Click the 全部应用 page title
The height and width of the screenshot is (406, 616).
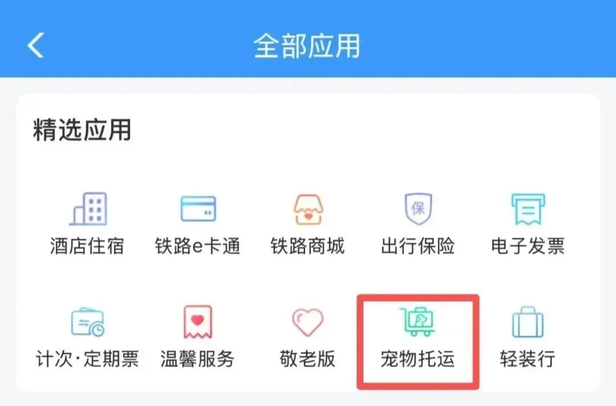[307, 46]
